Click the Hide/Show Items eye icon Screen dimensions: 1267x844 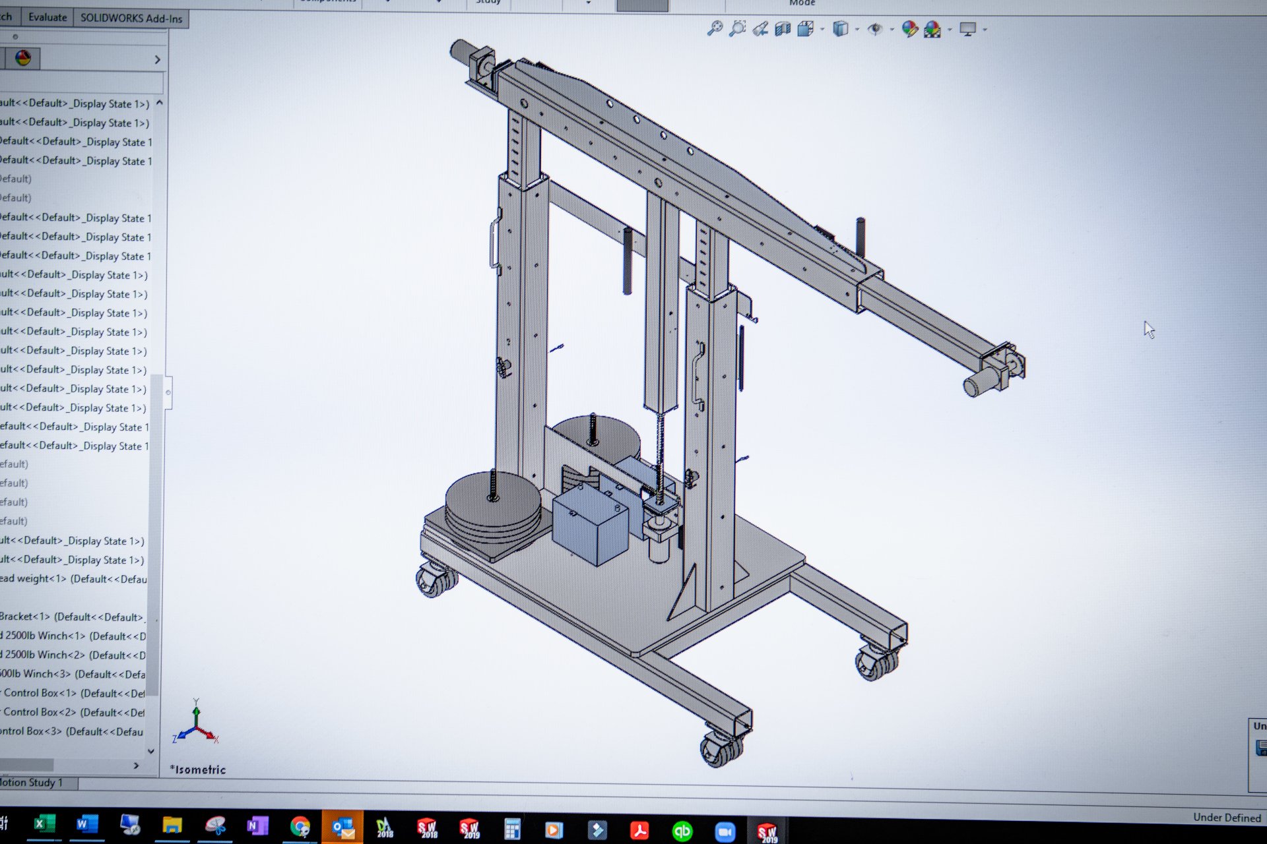coord(876,28)
